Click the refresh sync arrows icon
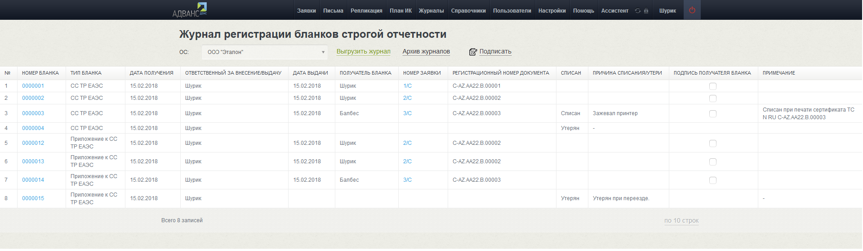Screen dimensions: 863x251 click(x=637, y=11)
